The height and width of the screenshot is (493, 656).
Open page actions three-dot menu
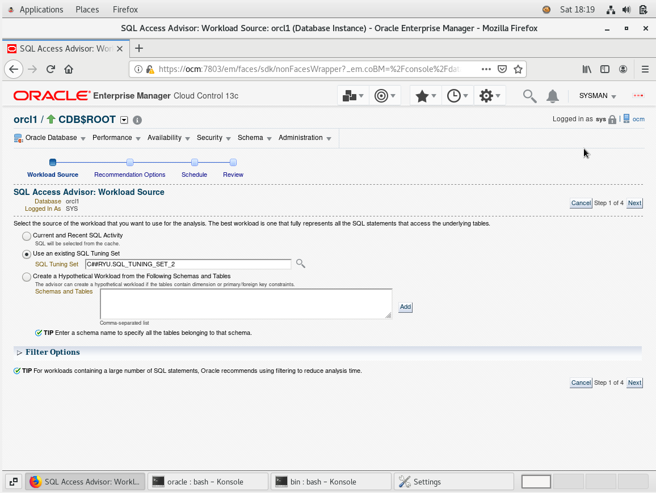(x=486, y=69)
